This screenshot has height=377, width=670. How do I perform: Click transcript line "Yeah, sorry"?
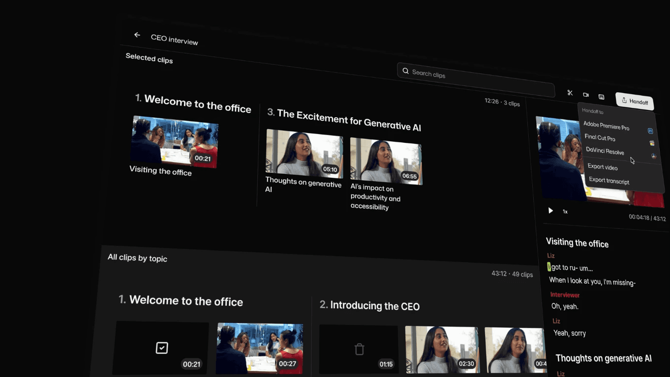click(x=570, y=333)
